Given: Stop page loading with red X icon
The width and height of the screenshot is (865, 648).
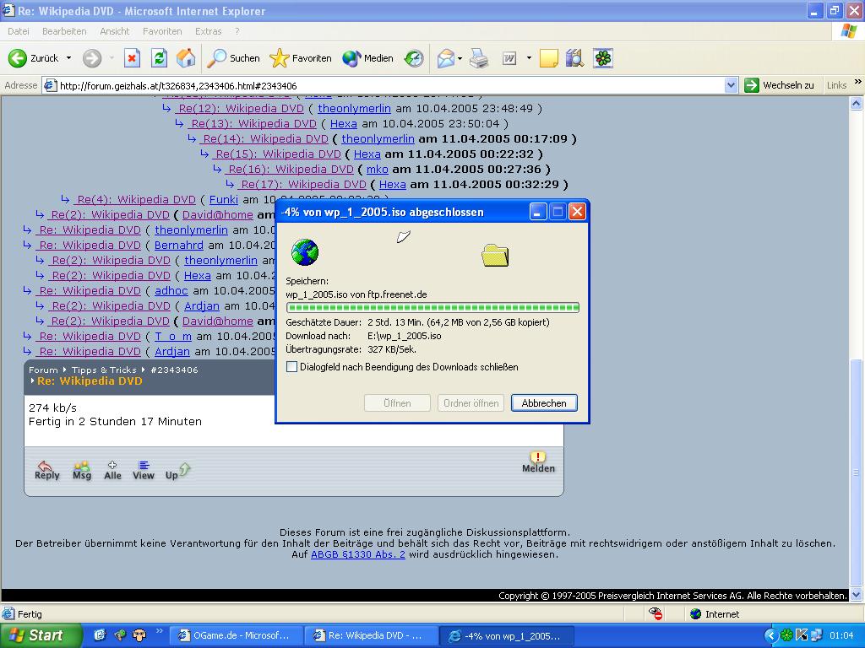Looking at the screenshot, I should tap(132, 58).
